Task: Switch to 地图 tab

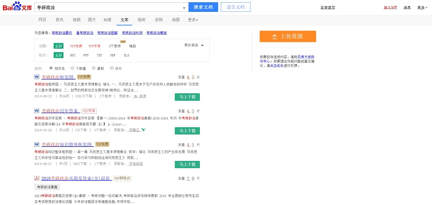Action: 176,20
